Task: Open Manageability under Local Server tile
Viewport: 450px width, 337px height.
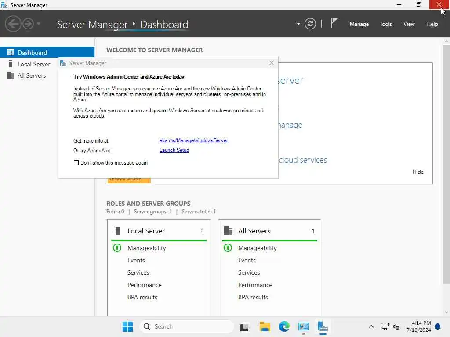Action: [x=147, y=248]
